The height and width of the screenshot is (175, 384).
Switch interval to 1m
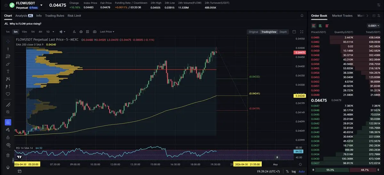tap(8, 32)
